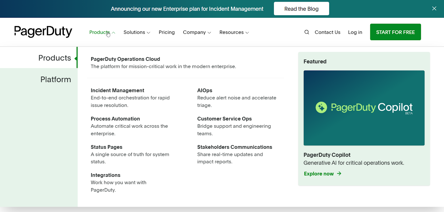Open Incident Management product

(117, 90)
